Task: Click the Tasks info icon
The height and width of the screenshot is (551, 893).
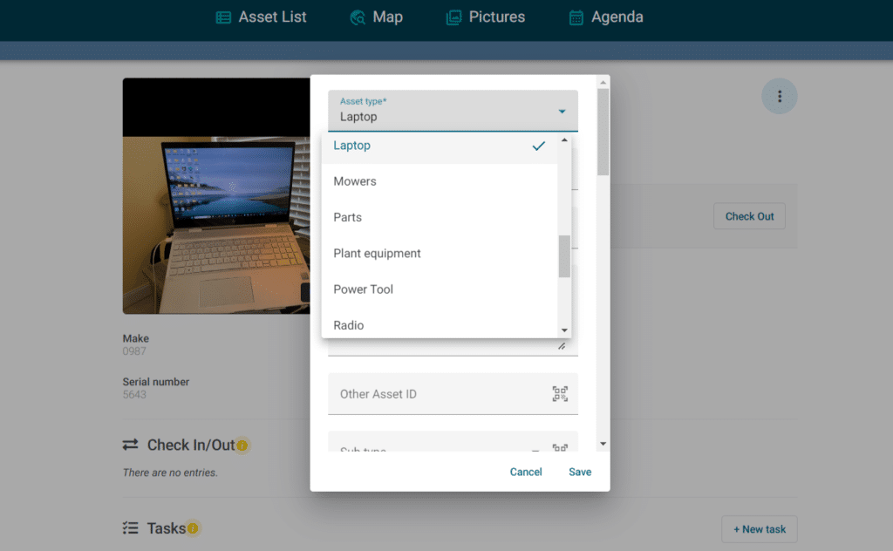Action: 193,528
